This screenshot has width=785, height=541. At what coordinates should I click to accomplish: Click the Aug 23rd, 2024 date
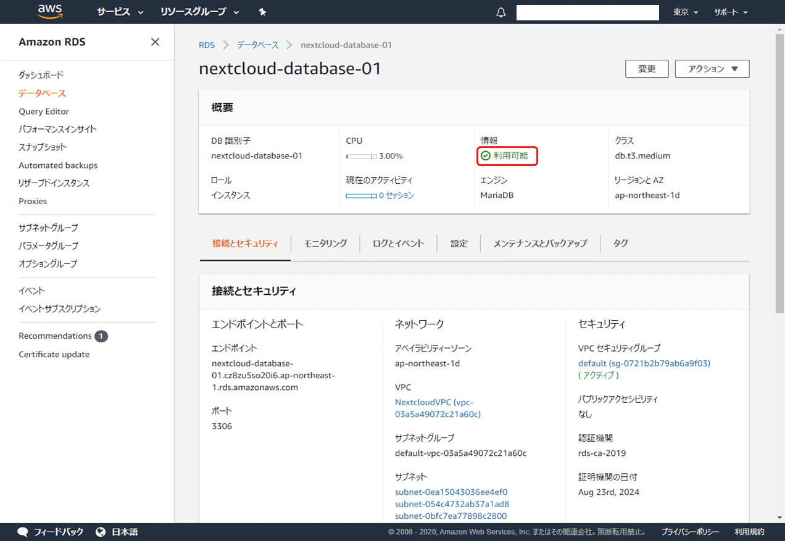[x=608, y=492]
